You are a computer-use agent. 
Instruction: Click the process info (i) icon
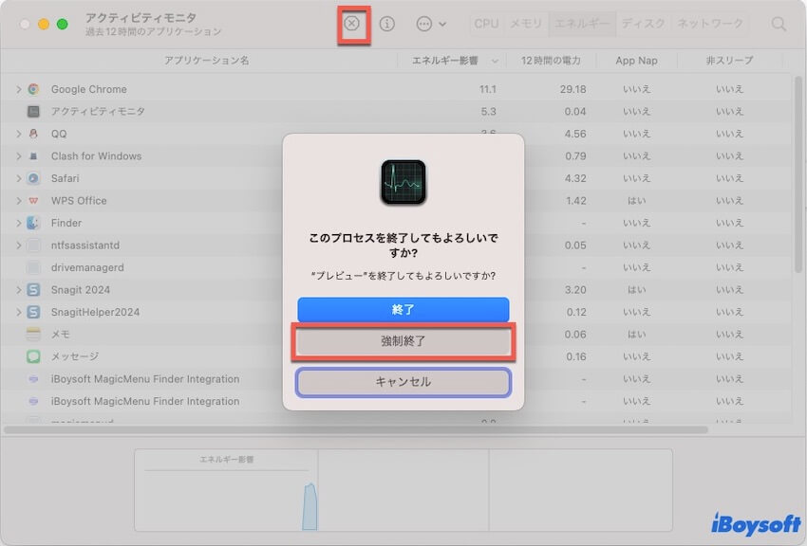387,24
